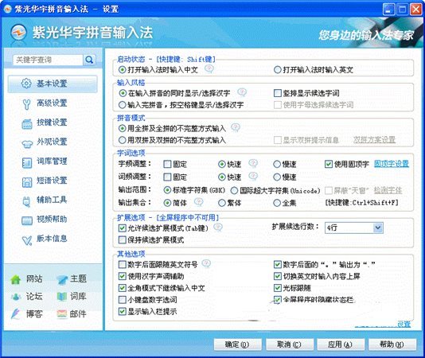The width and height of the screenshot is (425, 358).
Task: Minimize the settings window
Action: (x=388, y=10)
